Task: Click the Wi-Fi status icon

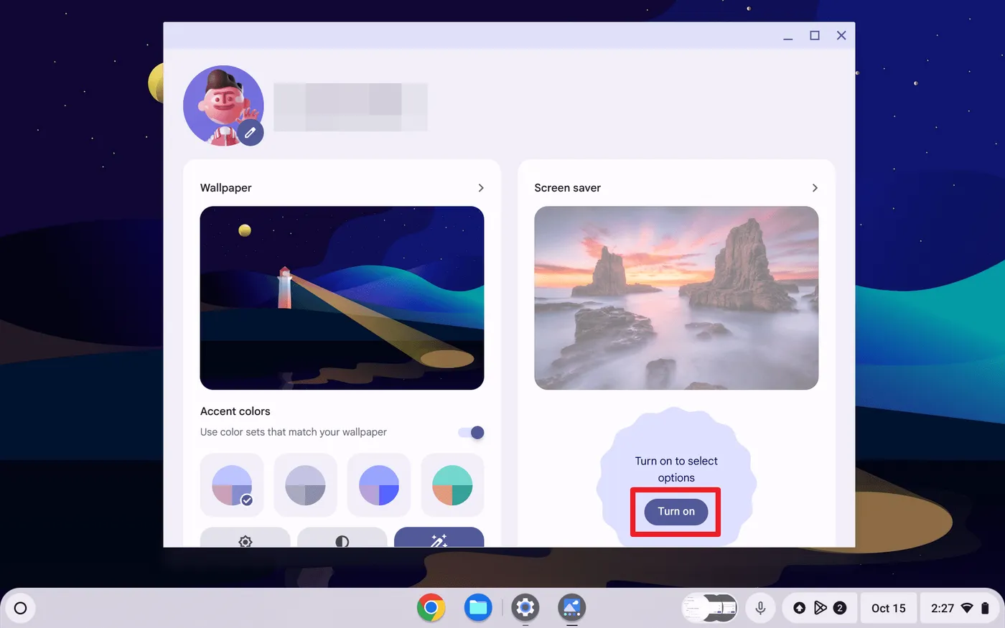Action: point(967,609)
